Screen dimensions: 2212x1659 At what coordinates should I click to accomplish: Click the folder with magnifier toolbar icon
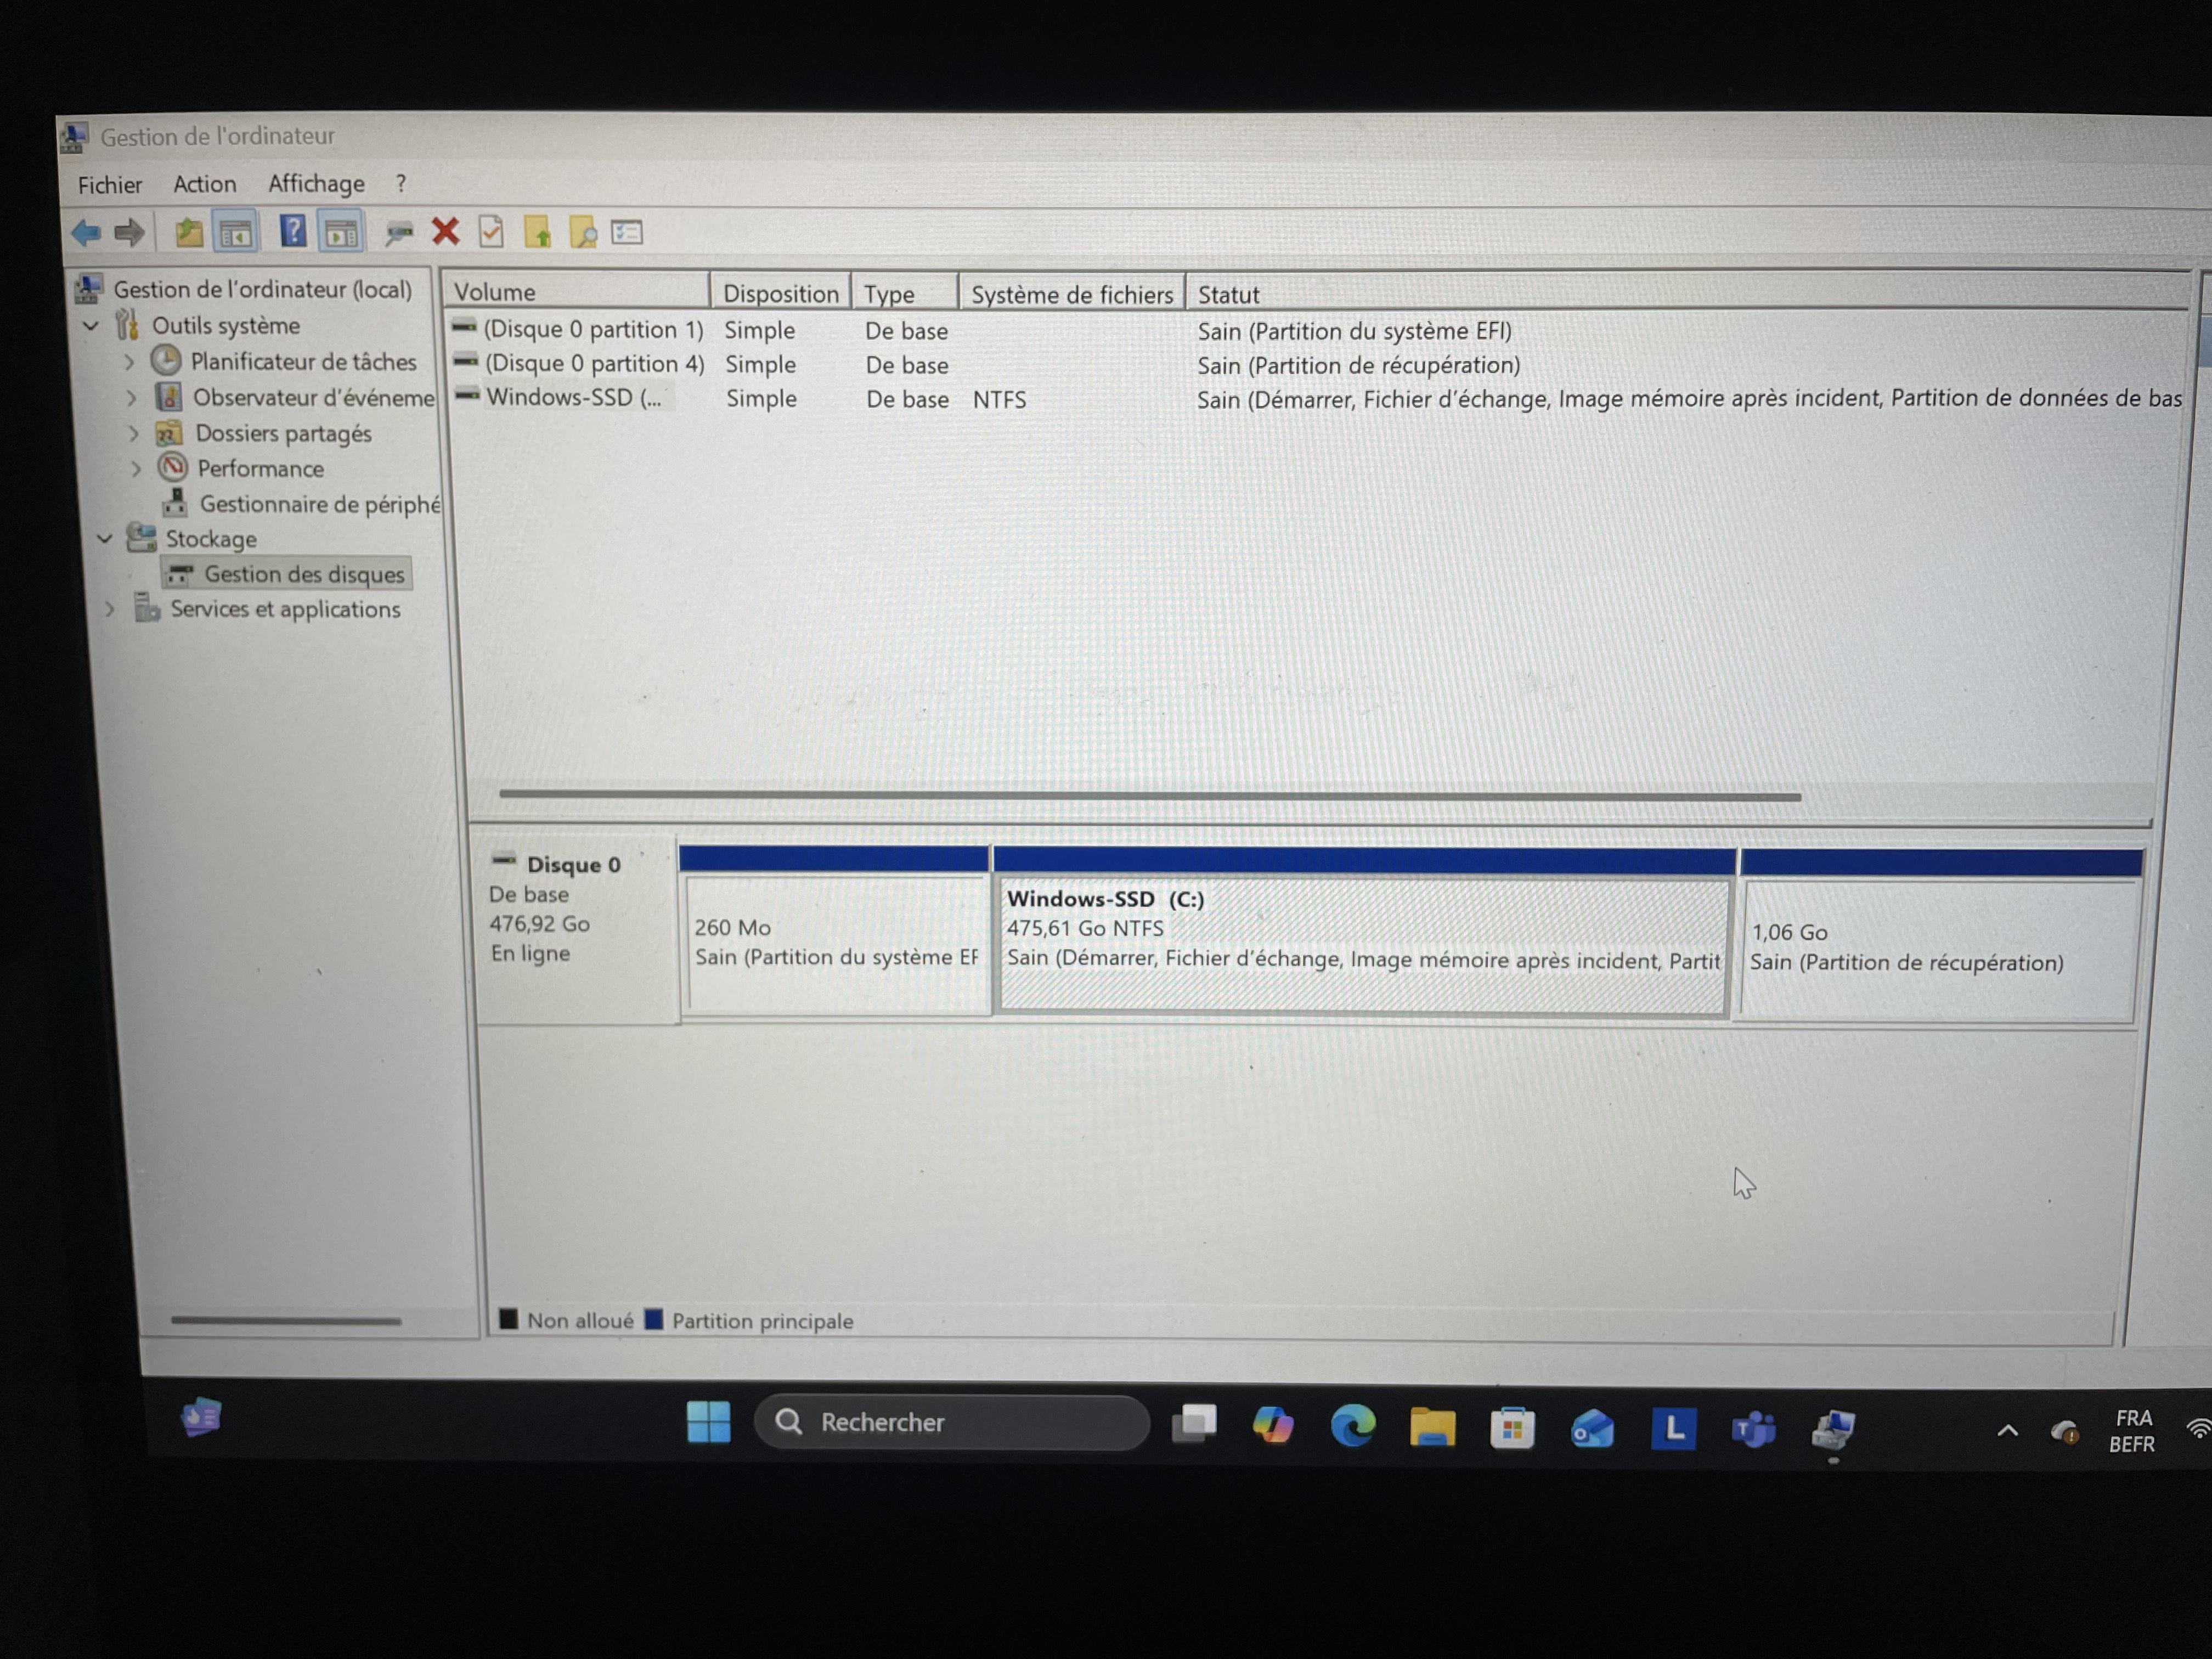coord(582,234)
